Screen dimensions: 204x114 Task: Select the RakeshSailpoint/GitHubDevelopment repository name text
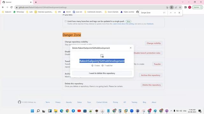pyautogui.click(x=102, y=61)
